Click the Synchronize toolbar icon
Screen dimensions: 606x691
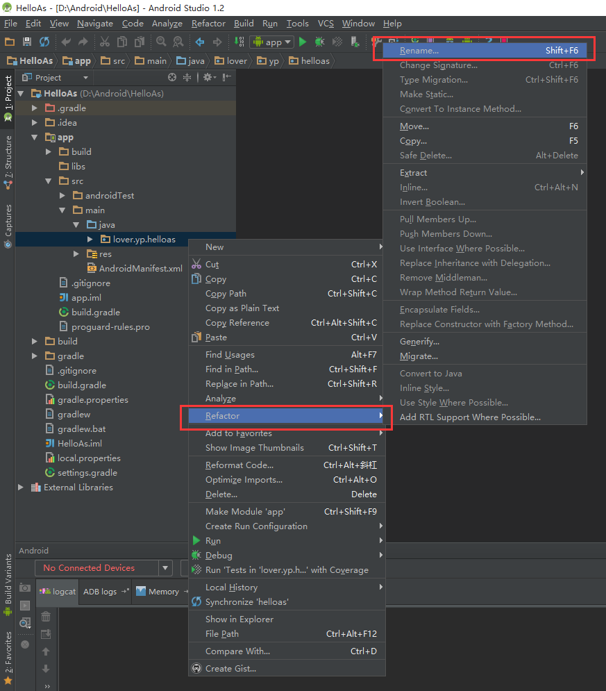pyautogui.click(x=44, y=42)
